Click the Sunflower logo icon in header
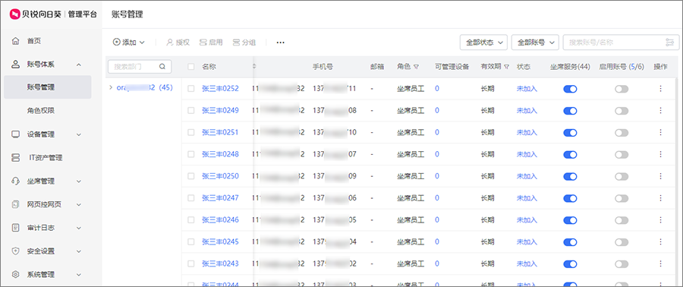This screenshot has width=683, height=287. [x=14, y=14]
